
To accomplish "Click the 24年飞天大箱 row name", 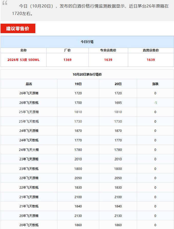I will pos(29,150).
